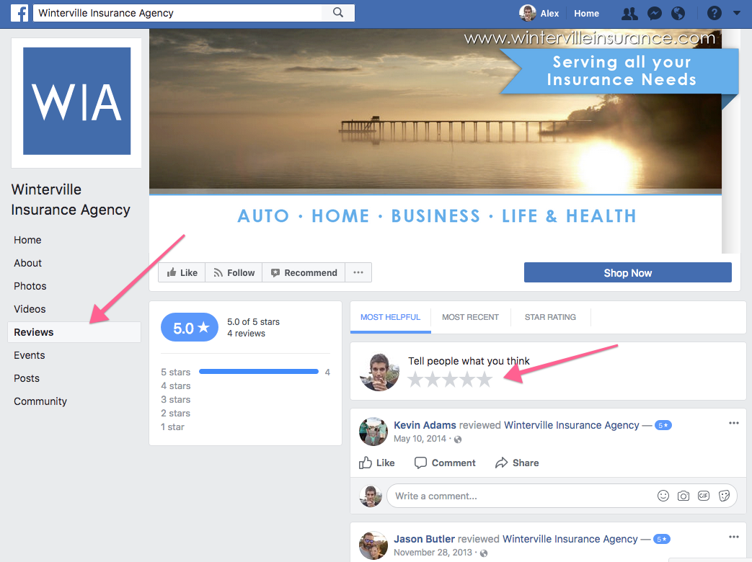
Task: Click the '3 stars' rating row label
Action: (175, 400)
